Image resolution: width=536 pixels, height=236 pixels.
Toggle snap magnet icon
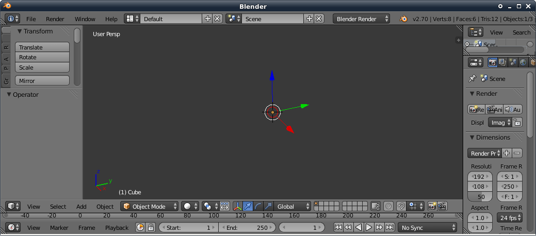(x=401, y=206)
